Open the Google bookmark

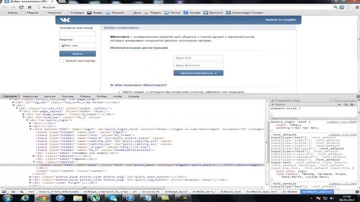(192, 12)
